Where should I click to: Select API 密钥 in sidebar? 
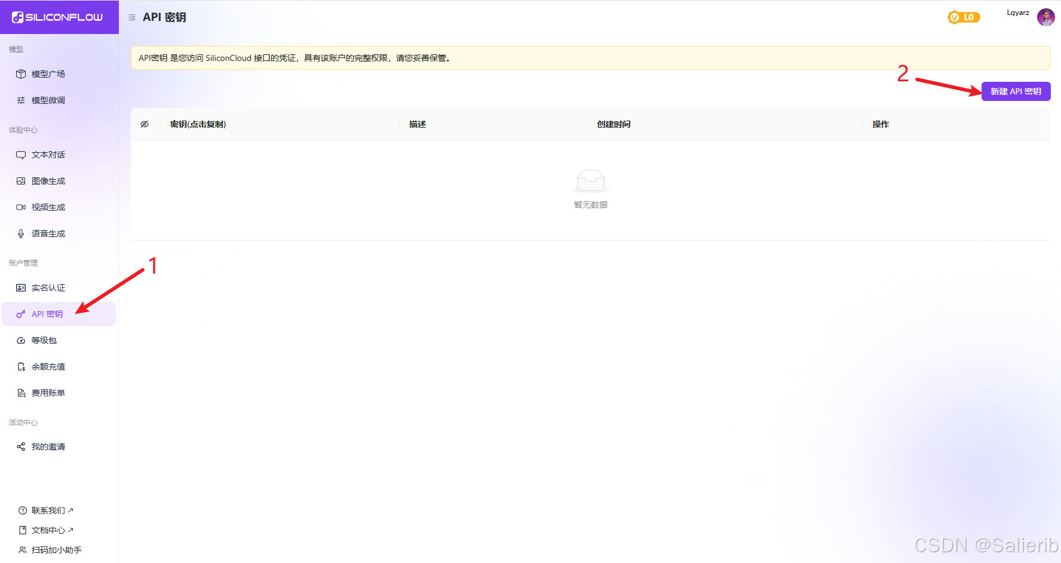(59, 314)
